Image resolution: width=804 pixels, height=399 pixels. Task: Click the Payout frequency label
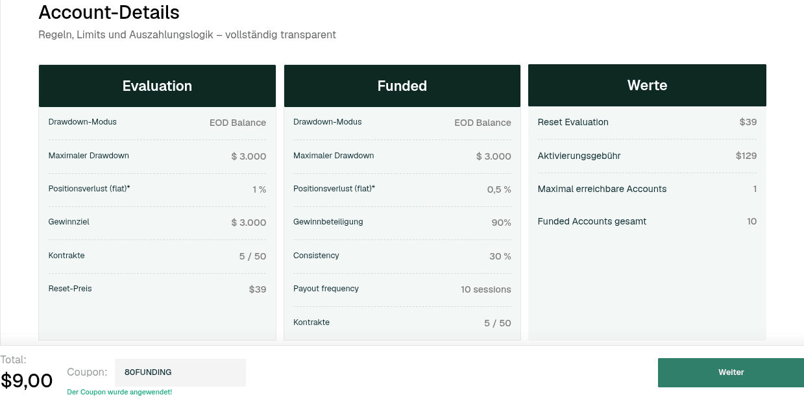[326, 289]
